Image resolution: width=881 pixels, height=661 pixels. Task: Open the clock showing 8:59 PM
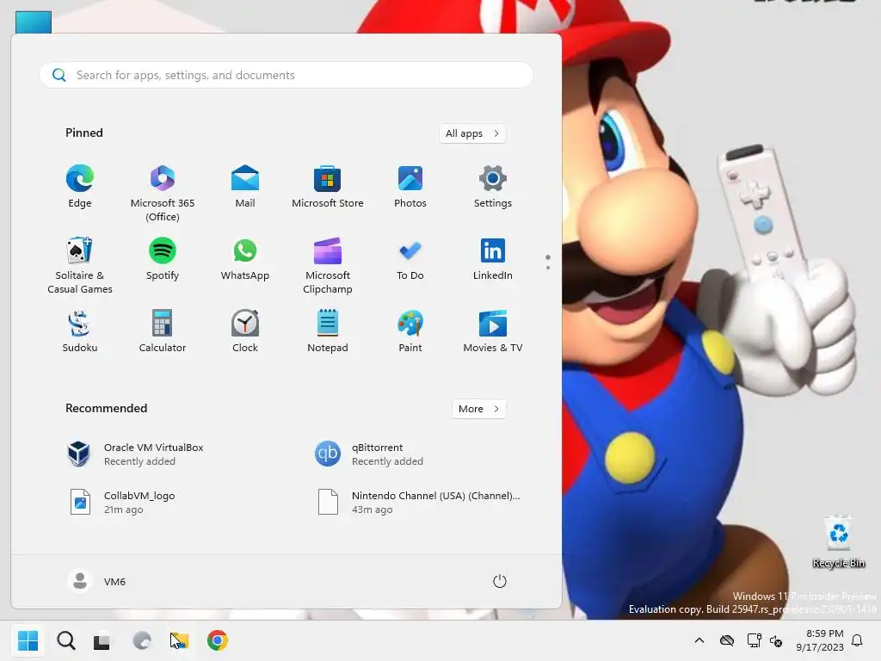tap(819, 640)
